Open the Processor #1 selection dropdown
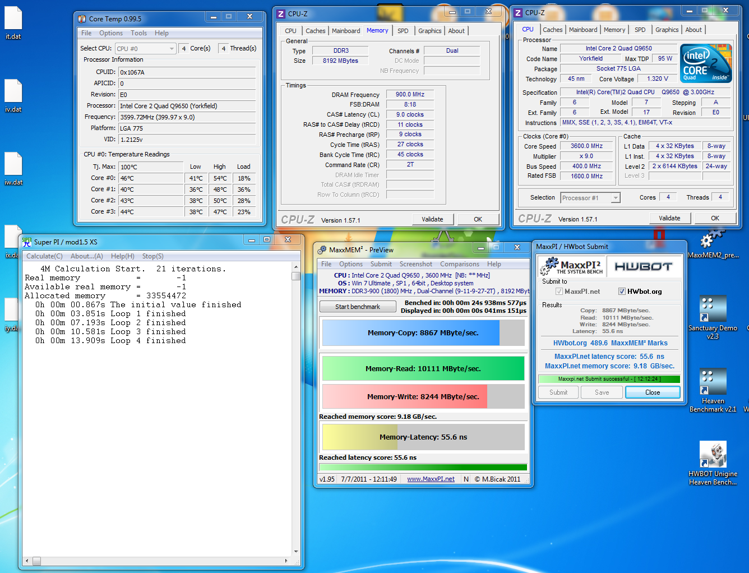749x573 pixels. [x=590, y=198]
